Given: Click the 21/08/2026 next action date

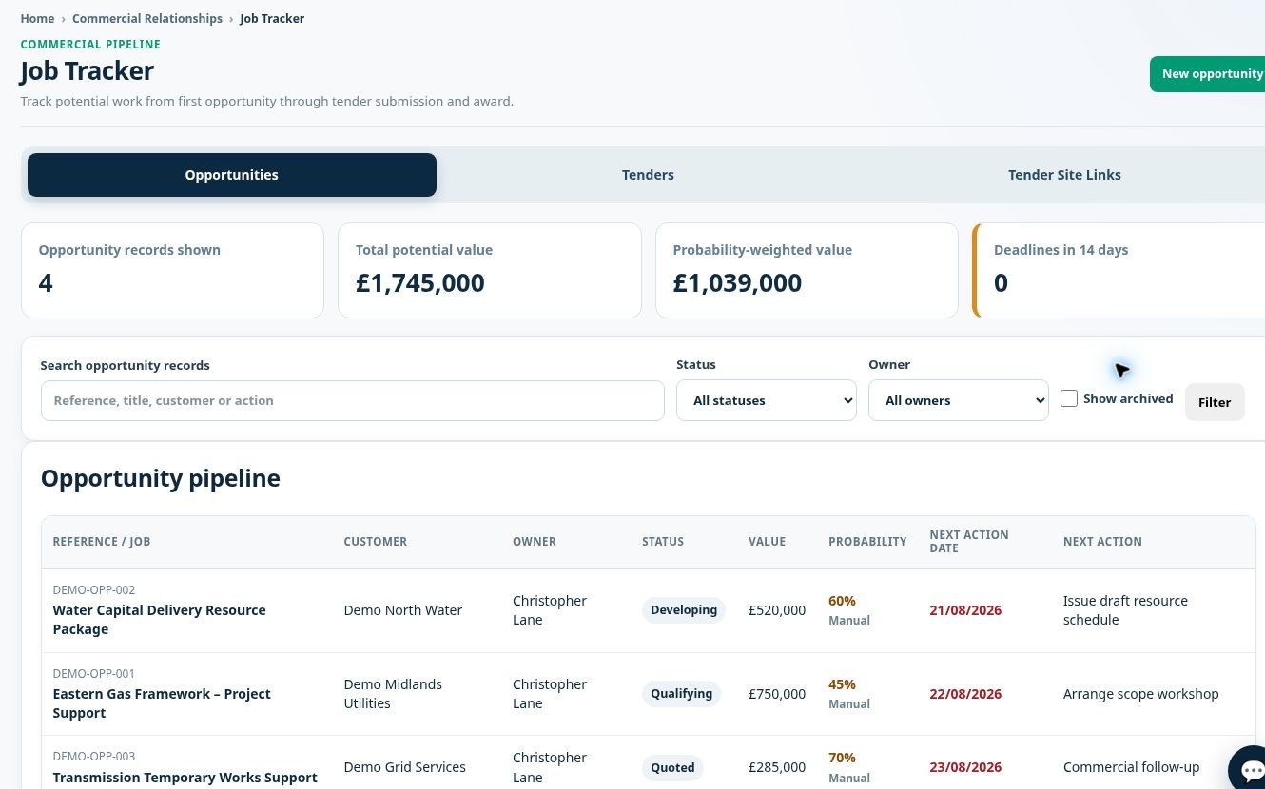Looking at the screenshot, I should pos(965,610).
